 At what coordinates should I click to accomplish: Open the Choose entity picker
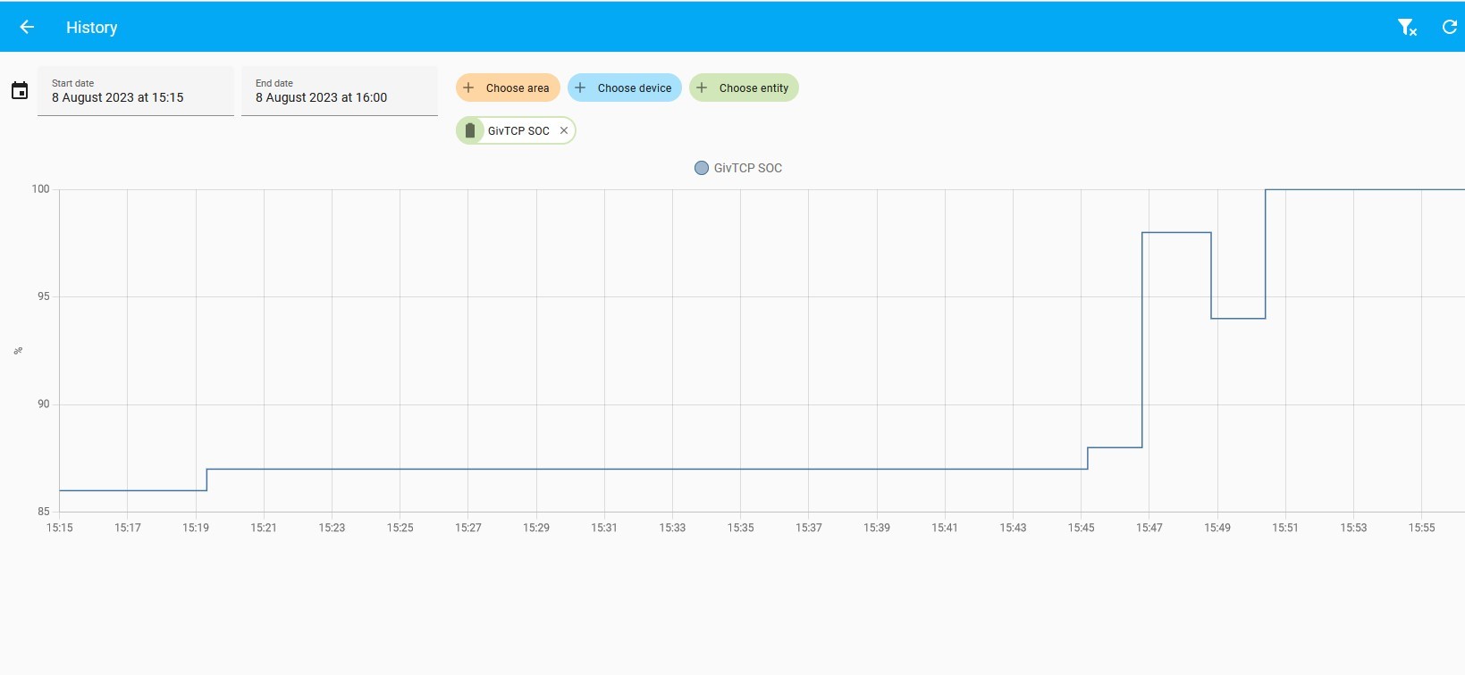pos(744,87)
